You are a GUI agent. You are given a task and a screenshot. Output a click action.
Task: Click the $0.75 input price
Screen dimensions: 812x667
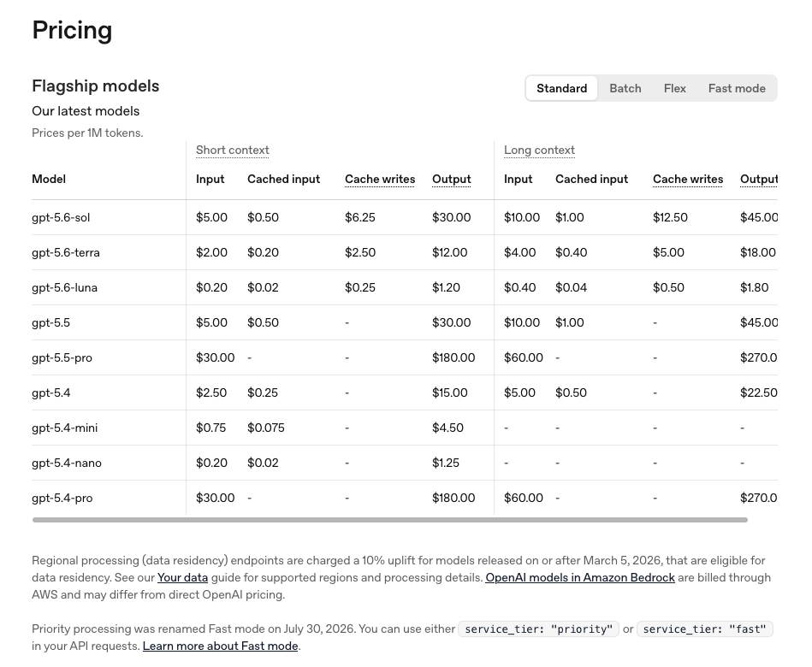pyautogui.click(x=210, y=428)
